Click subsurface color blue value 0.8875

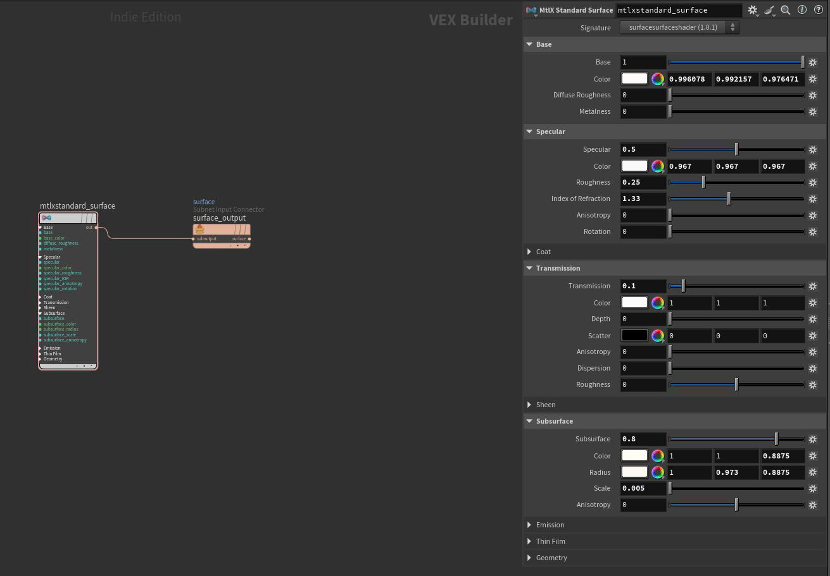(783, 456)
